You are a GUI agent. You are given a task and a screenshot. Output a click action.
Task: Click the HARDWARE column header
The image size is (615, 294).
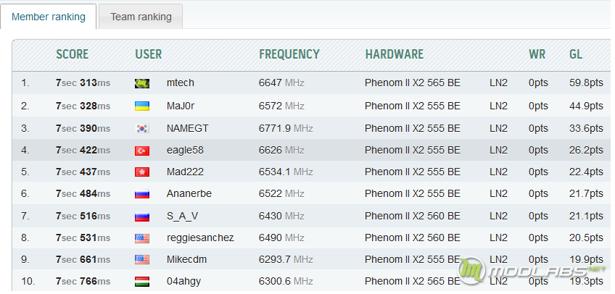(x=394, y=54)
